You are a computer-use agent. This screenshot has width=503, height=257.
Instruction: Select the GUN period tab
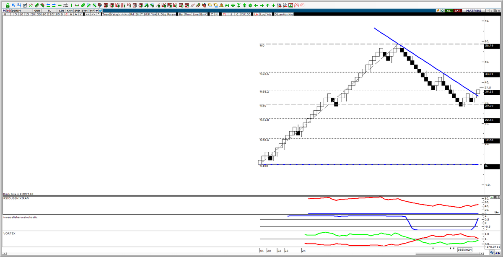37,10
